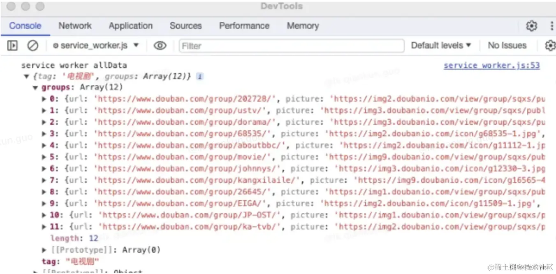Viewport: 556px width, 274px height.
Task: Click the douban.com/group/movie/ url string
Action: [x=183, y=157]
